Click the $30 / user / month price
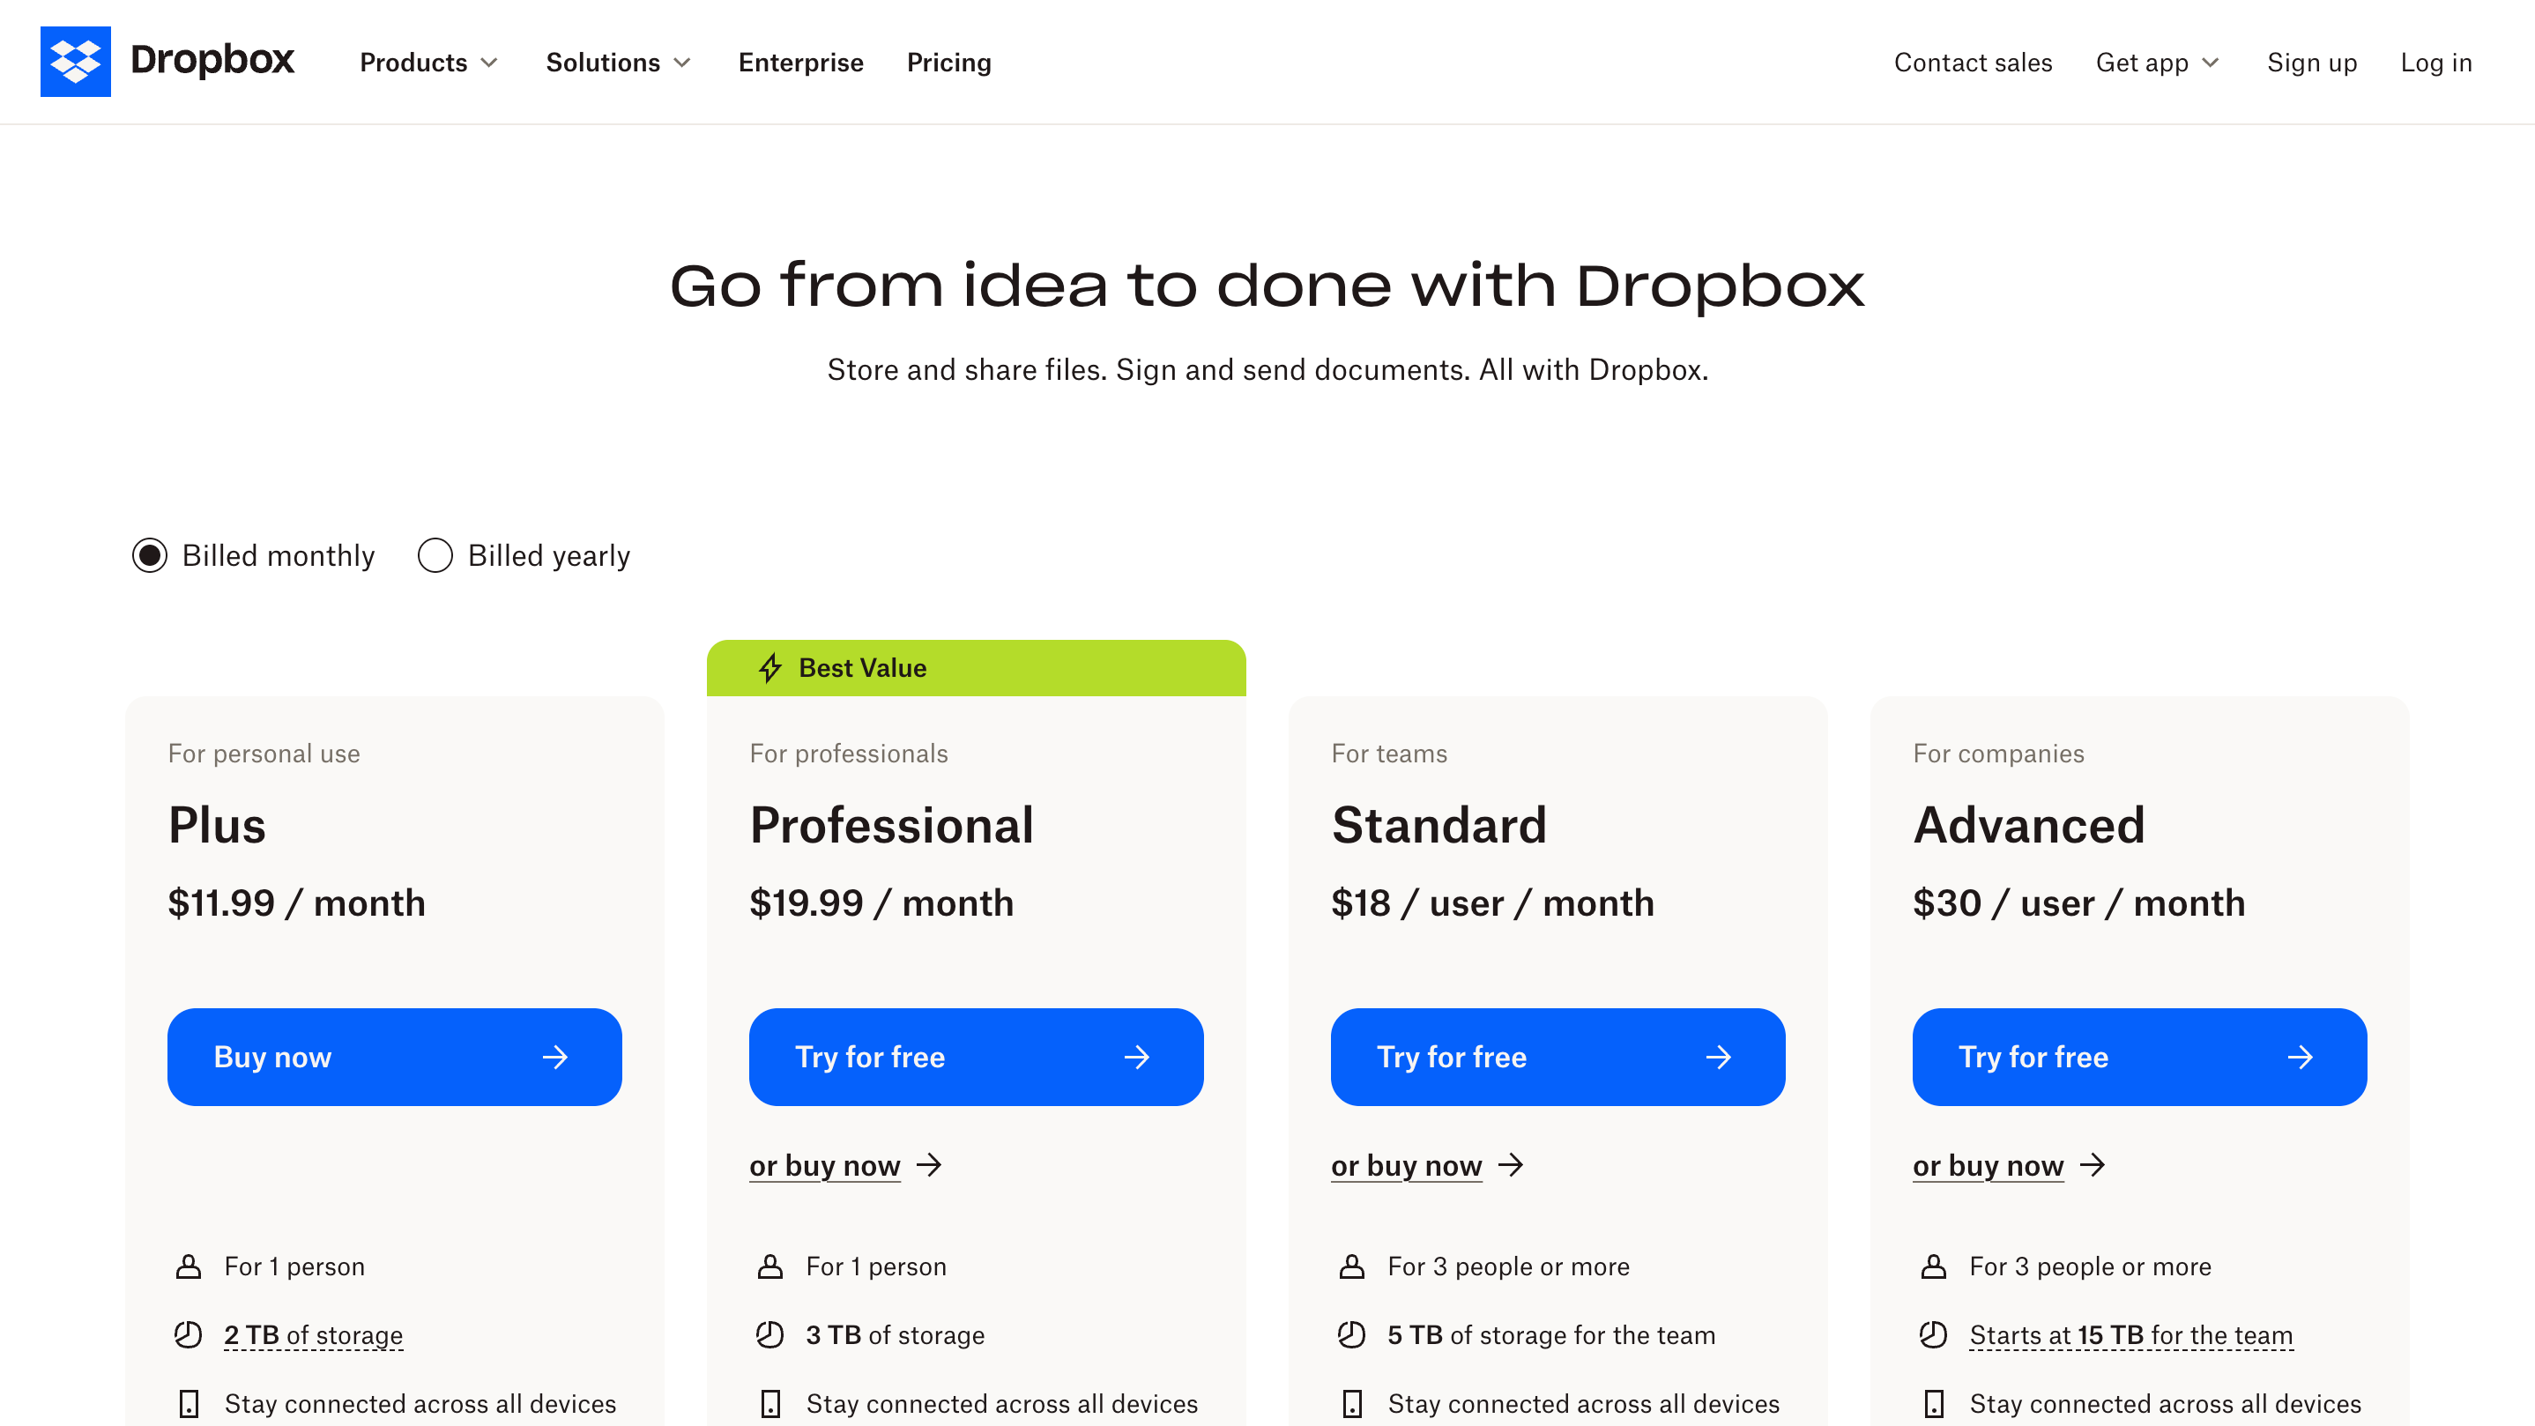2535x1426 pixels. (x=2078, y=902)
